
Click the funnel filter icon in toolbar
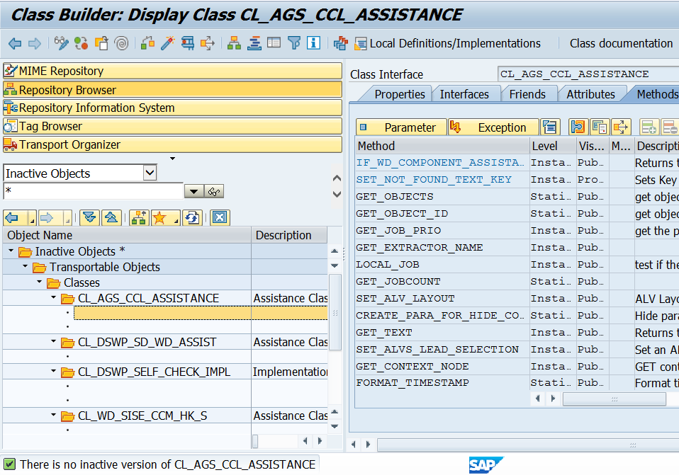[294, 42]
